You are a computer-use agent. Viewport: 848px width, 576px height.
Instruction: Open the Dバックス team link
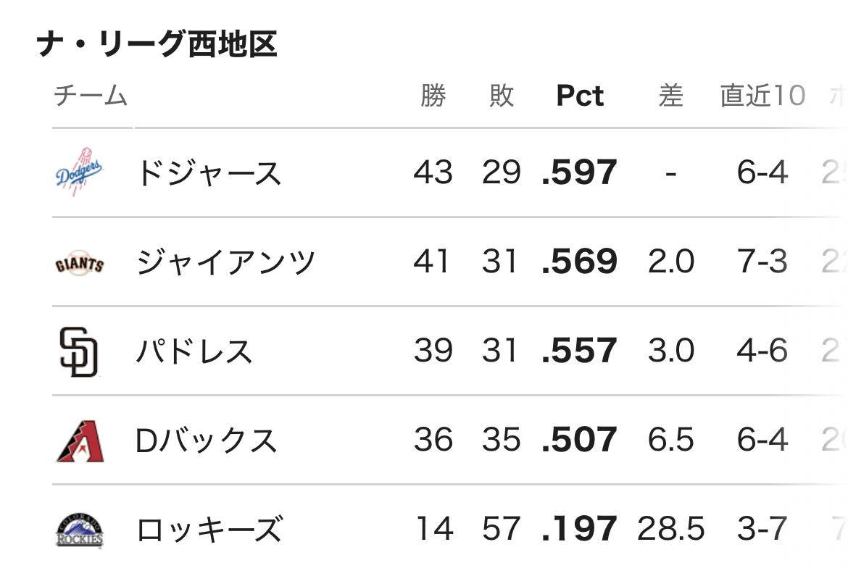[207, 441]
